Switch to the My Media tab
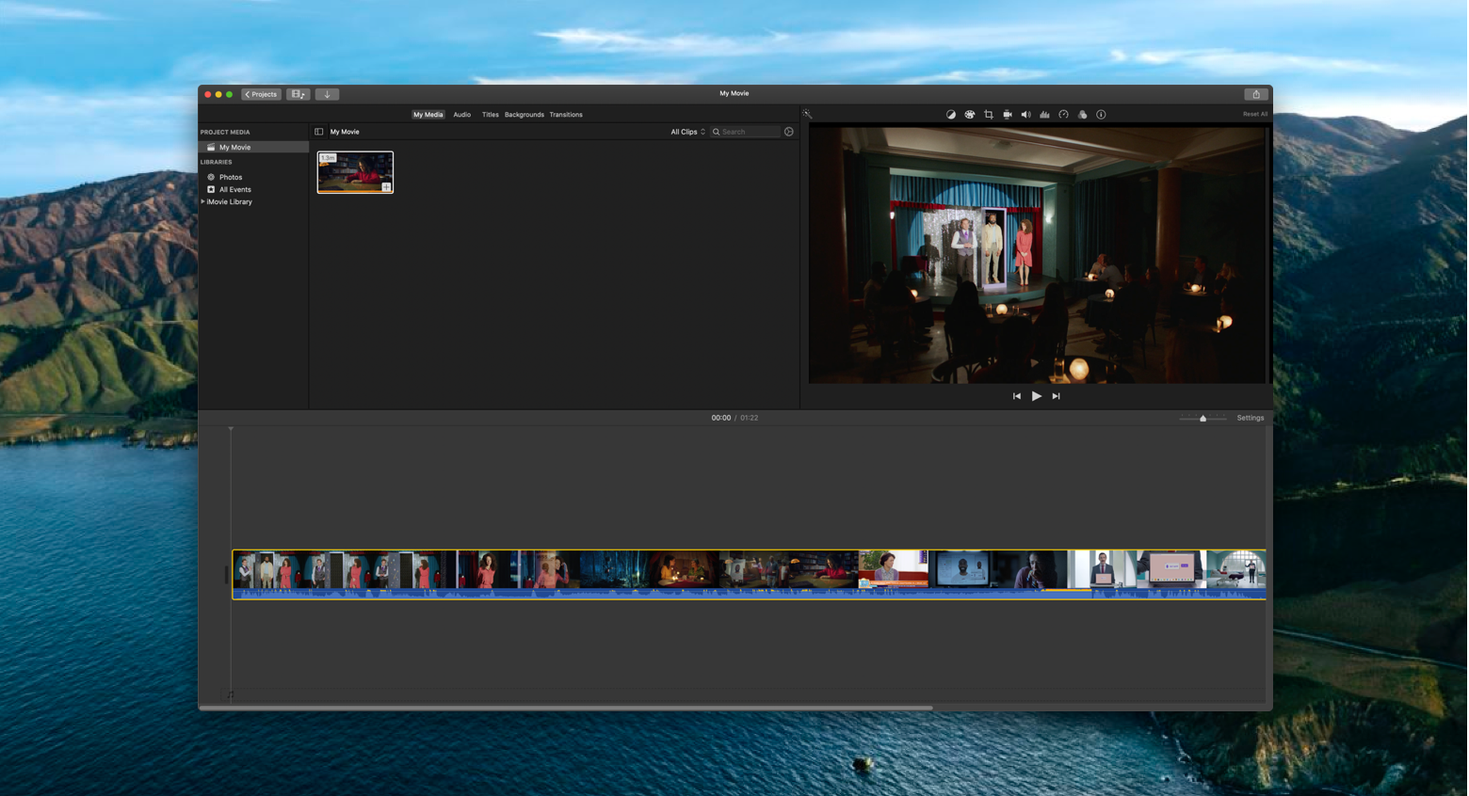 click(428, 115)
